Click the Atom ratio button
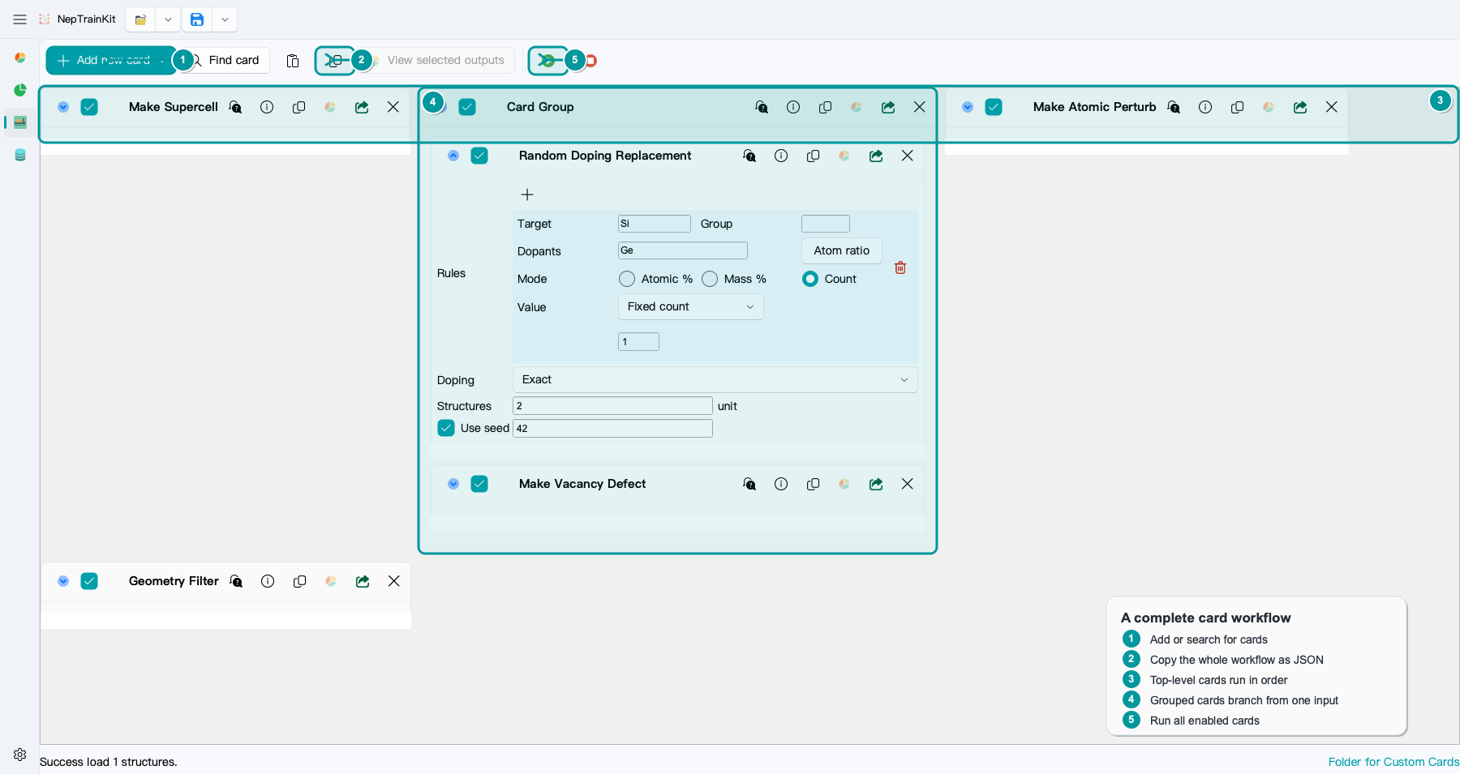 tap(841, 250)
